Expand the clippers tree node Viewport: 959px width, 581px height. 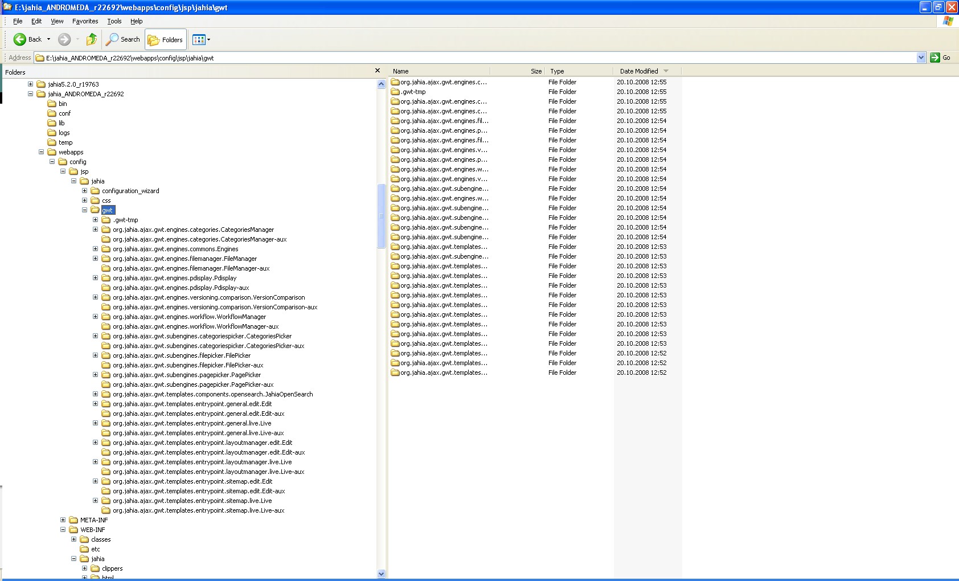[x=85, y=568]
